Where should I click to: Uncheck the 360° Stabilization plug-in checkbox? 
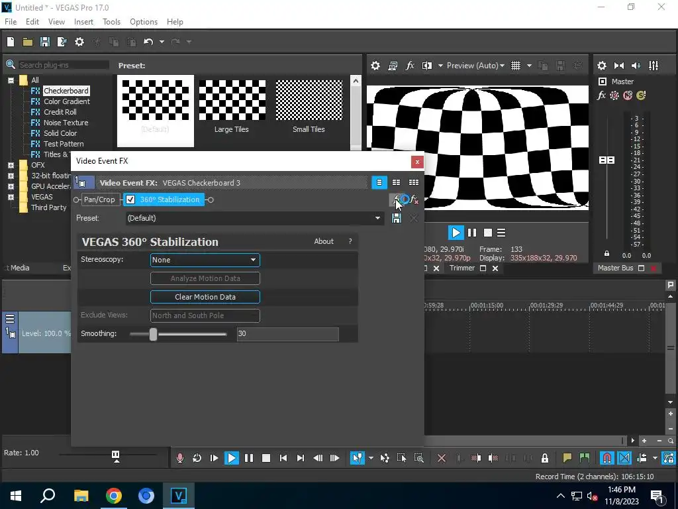(130, 199)
